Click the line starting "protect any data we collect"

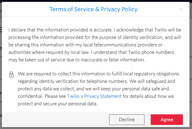click(93, 89)
